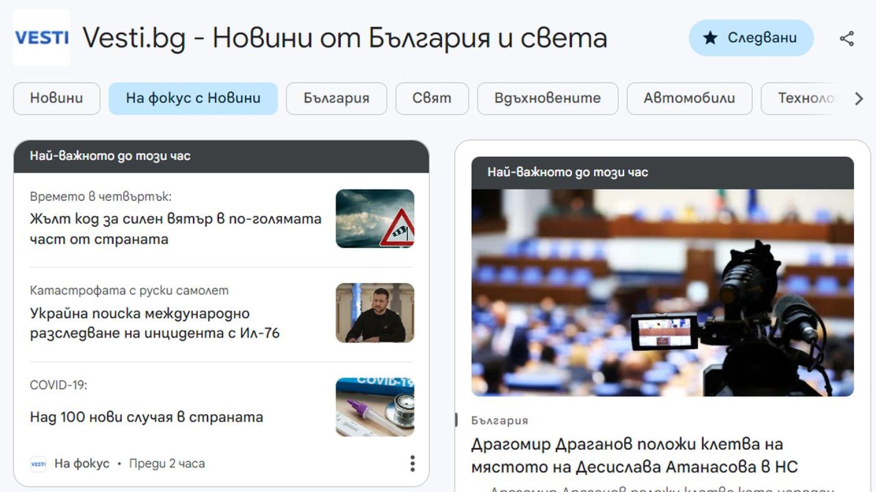876x492 pixels.
Task: Click the Vesti logo at top left
Action: coord(42,37)
